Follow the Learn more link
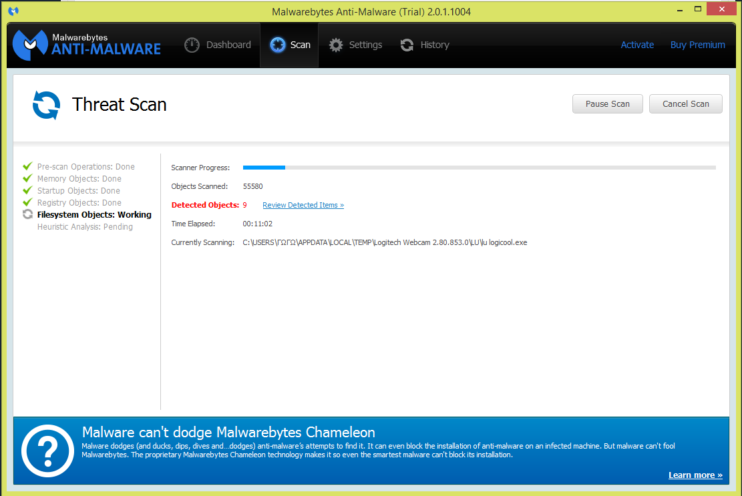Screen dimensions: 742x496 (695, 475)
